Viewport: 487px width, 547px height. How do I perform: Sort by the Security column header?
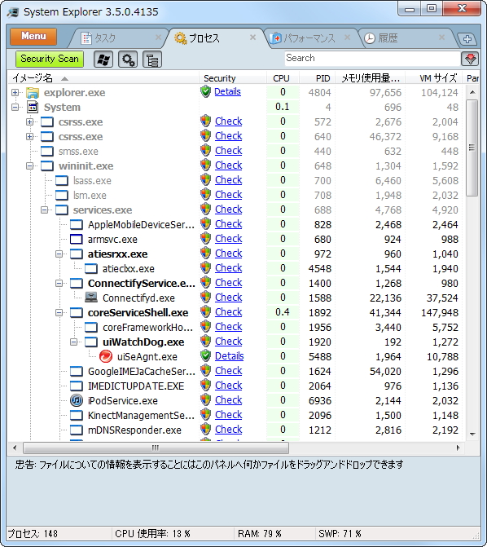click(x=233, y=78)
